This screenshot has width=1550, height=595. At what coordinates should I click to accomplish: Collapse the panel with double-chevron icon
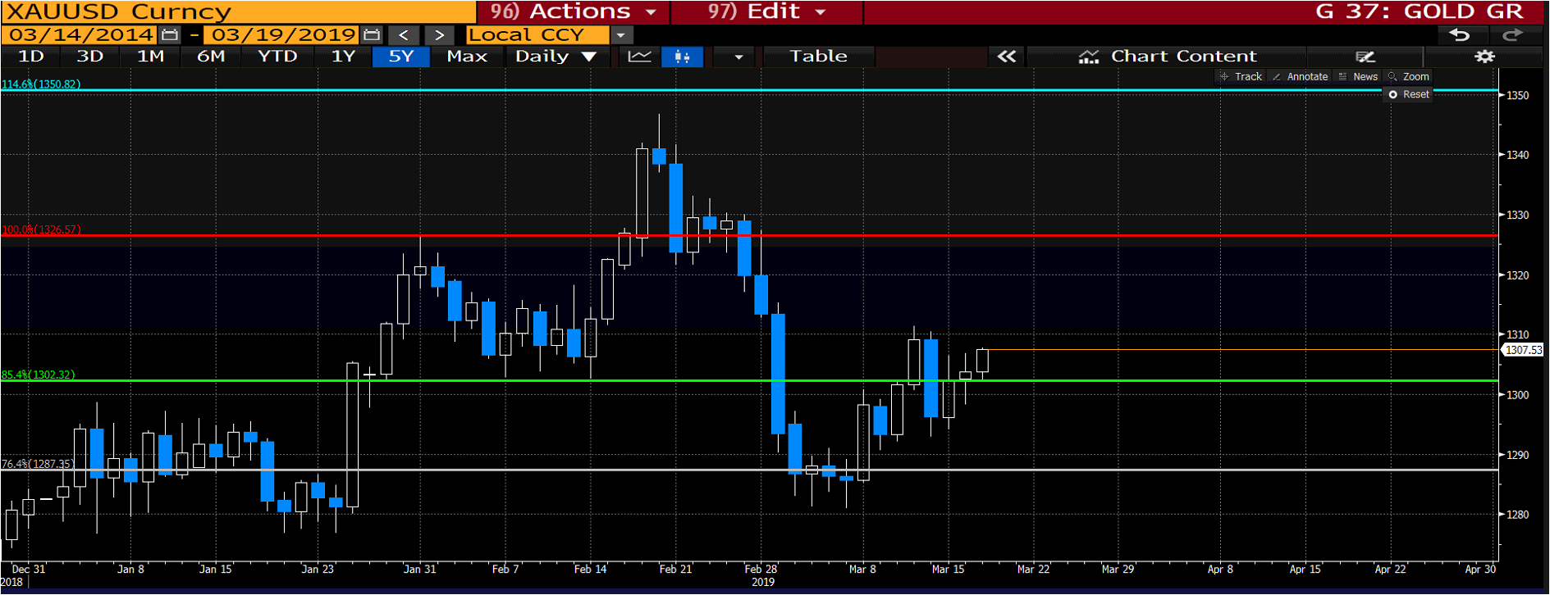[x=1007, y=57]
